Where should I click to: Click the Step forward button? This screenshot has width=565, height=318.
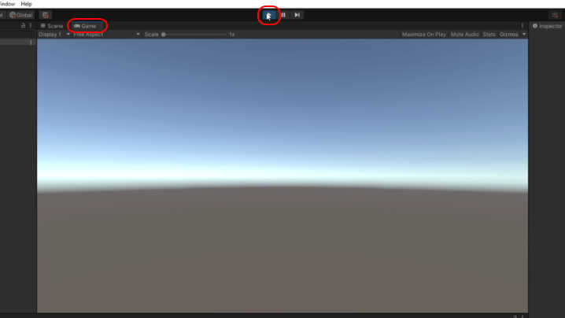click(297, 15)
